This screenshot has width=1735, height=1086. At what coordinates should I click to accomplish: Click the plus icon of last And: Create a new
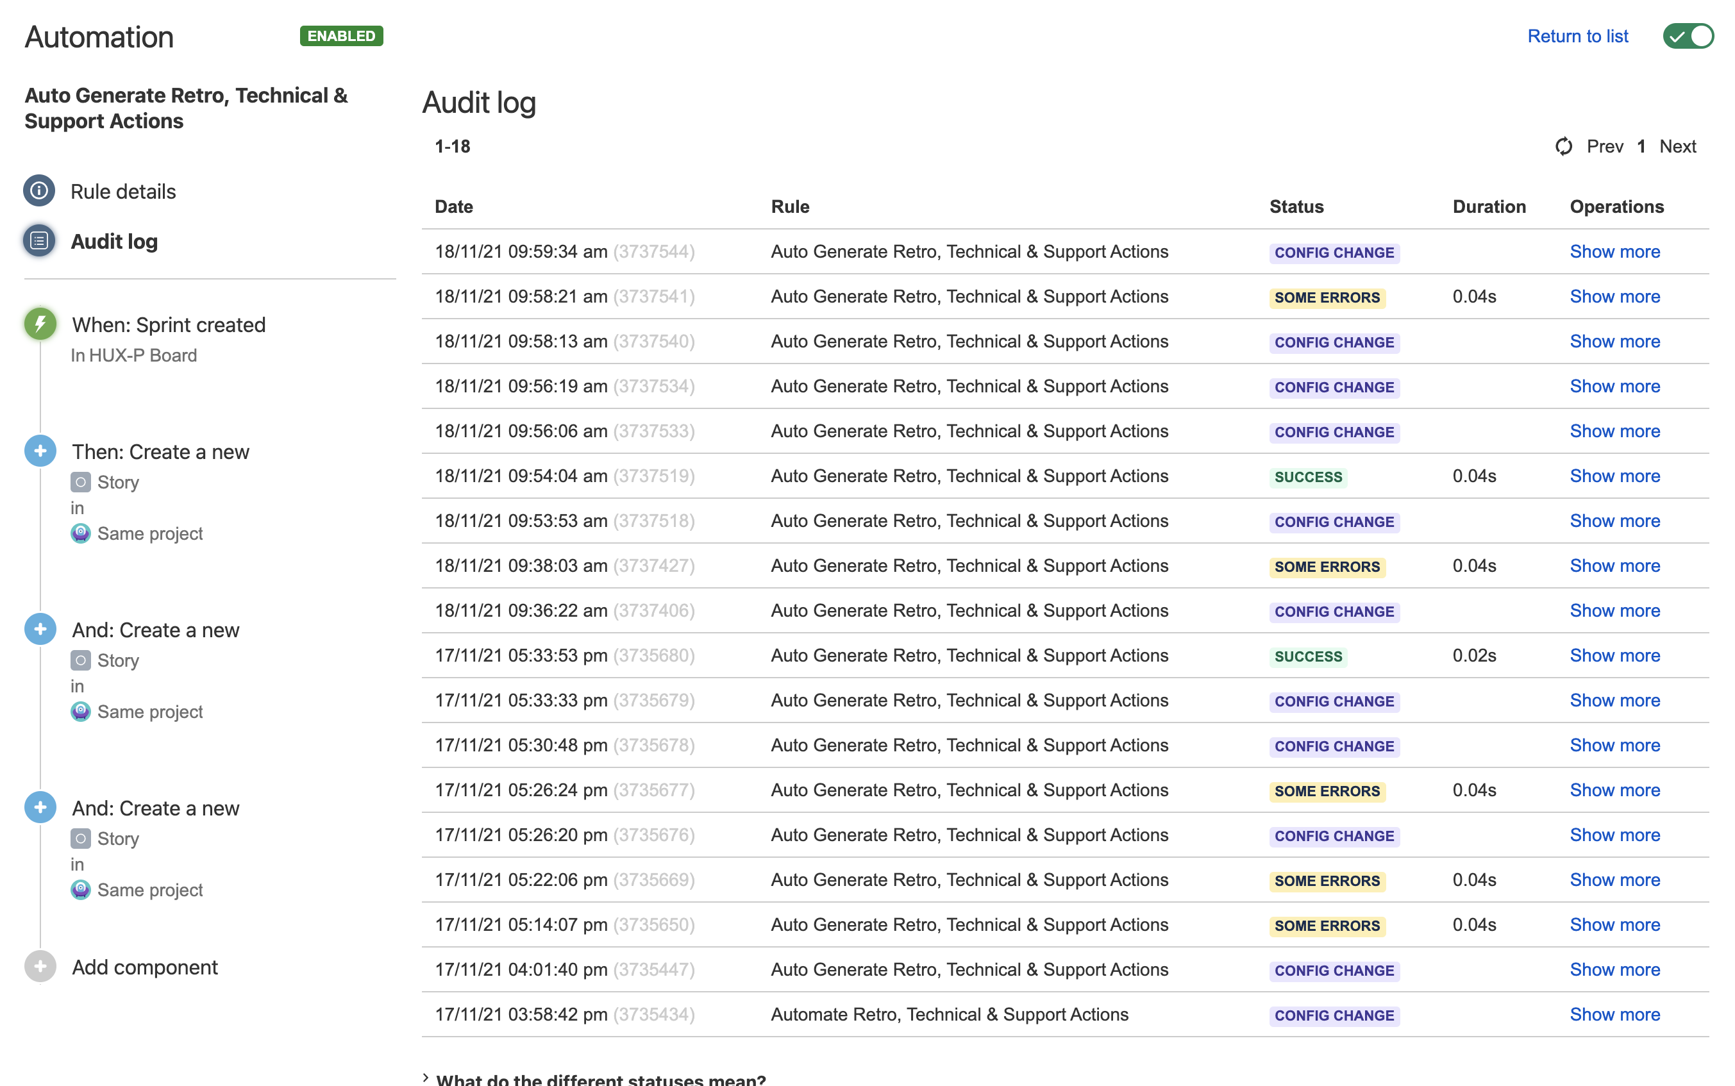(x=40, y=807)
